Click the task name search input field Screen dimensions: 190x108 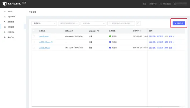click(121, 24)
